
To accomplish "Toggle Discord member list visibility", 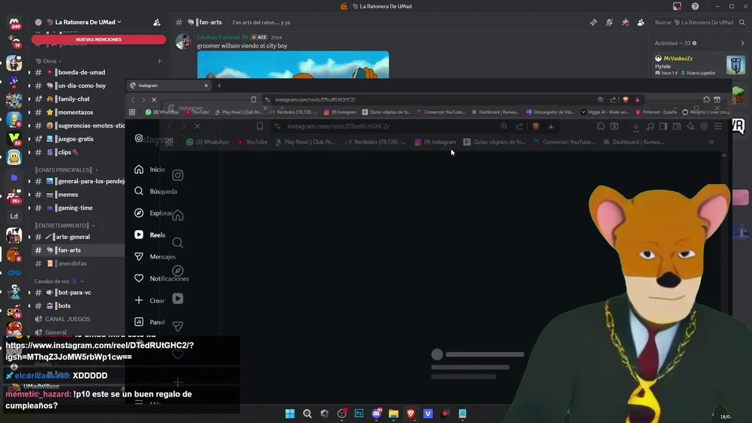I will 640,22.
